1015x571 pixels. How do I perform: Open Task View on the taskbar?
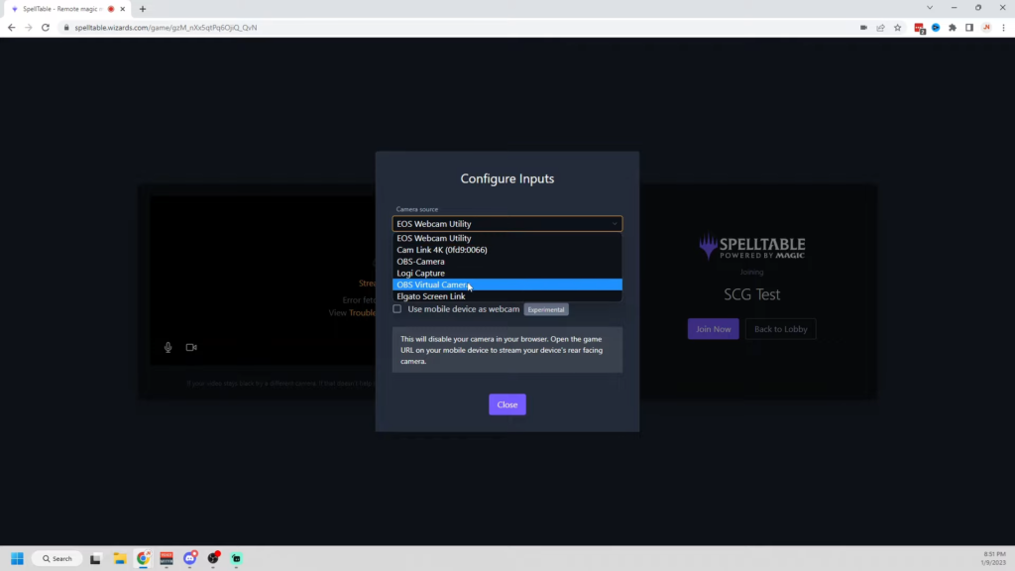96,559
